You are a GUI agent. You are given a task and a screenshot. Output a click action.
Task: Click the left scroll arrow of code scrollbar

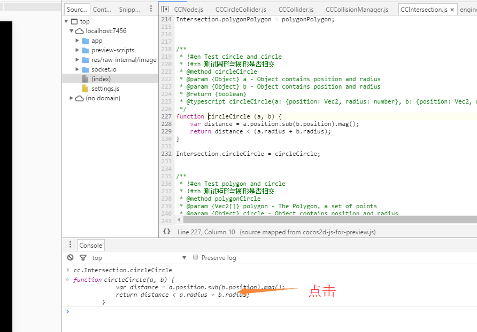179,219
